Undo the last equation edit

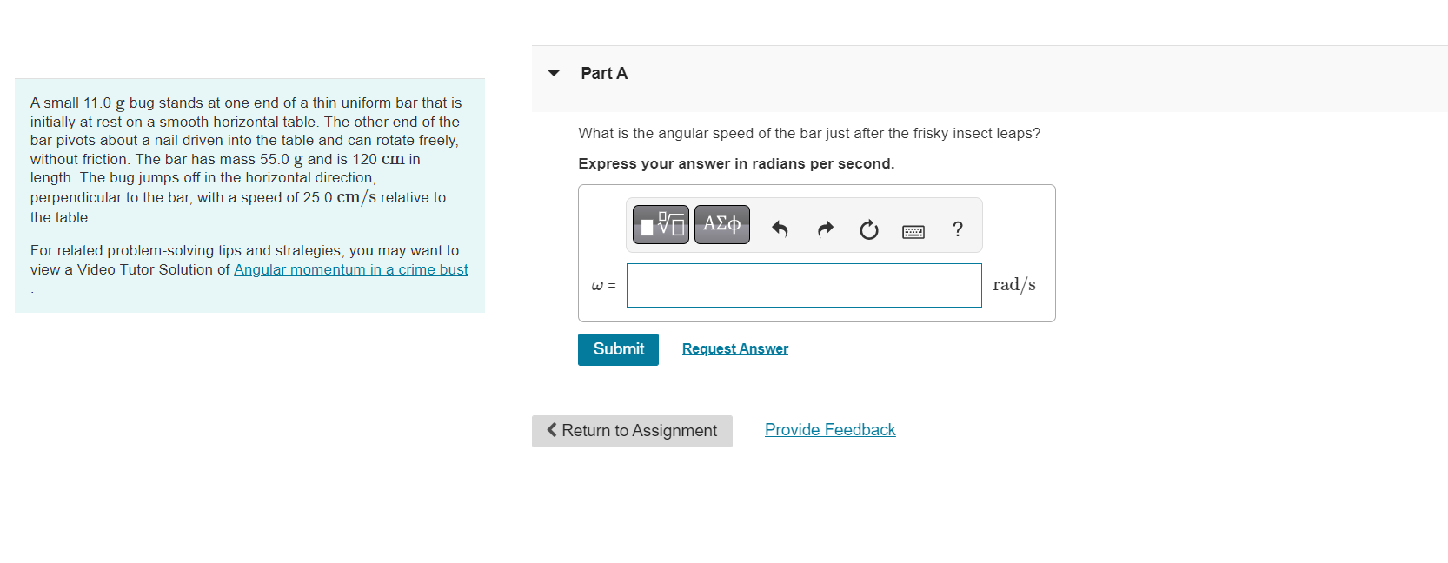tap(780, 229)
